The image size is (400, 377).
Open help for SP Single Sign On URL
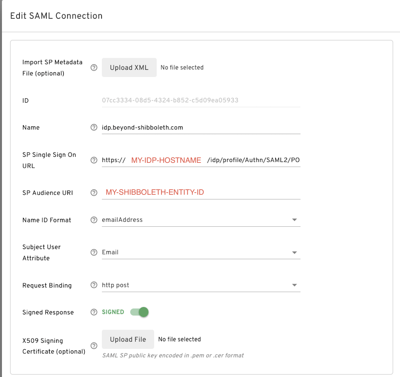(x=94, y=160)
